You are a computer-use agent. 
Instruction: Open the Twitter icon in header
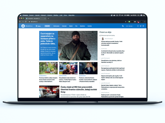point(141,26)
